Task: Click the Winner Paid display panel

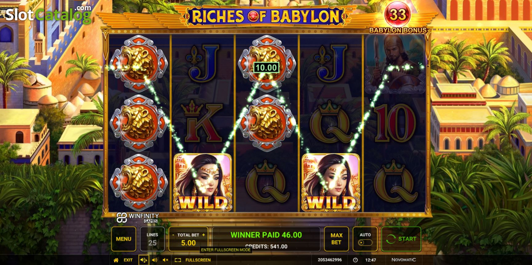Action: [x=266, y=239]
